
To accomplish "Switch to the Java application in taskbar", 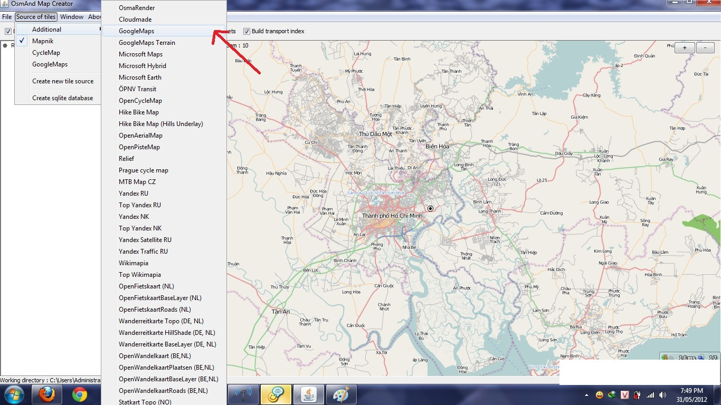I will 309,394.
